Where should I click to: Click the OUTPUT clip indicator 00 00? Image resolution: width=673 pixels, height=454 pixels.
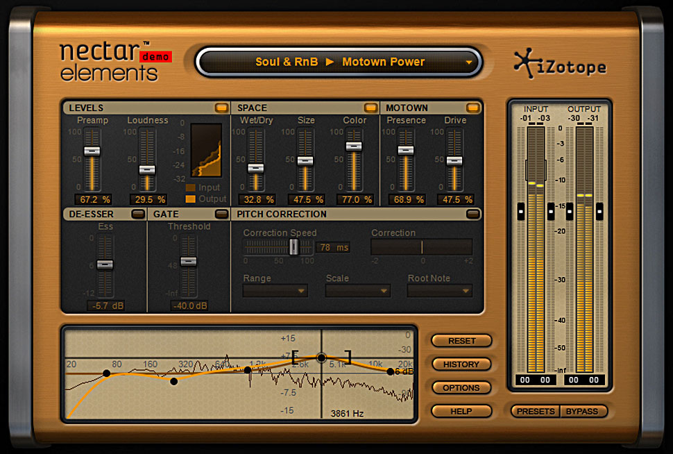click(x=583, y=380)
